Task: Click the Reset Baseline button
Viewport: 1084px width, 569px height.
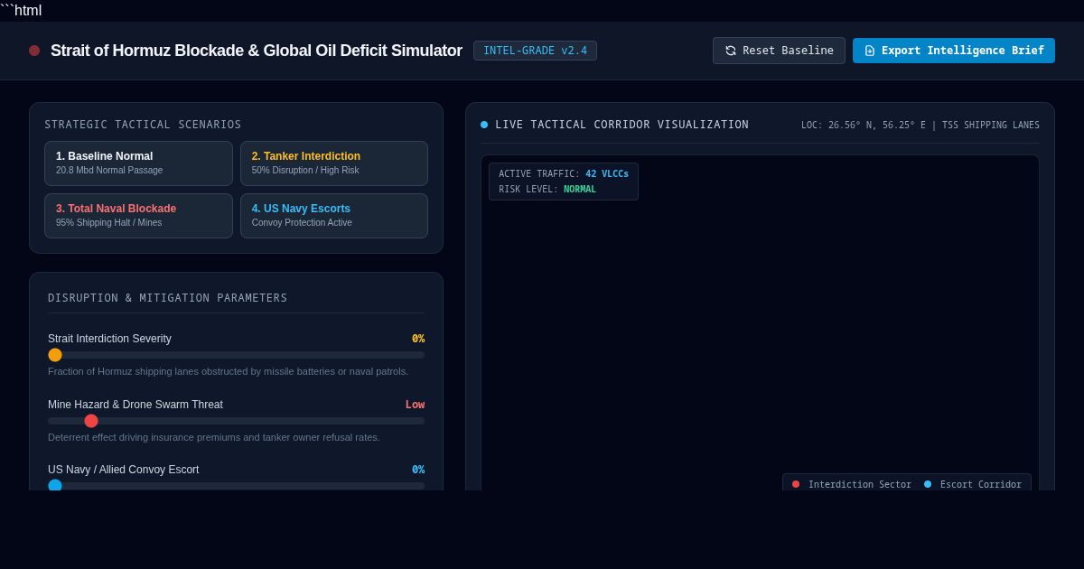Action: tap(779, 51)
